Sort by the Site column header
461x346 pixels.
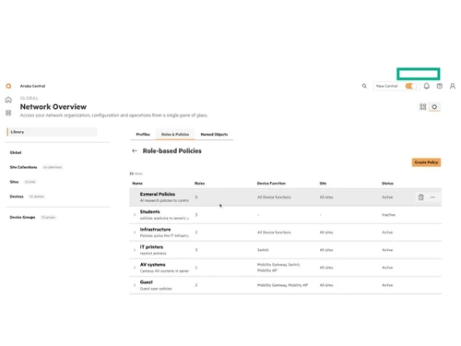tap(323, 184)
